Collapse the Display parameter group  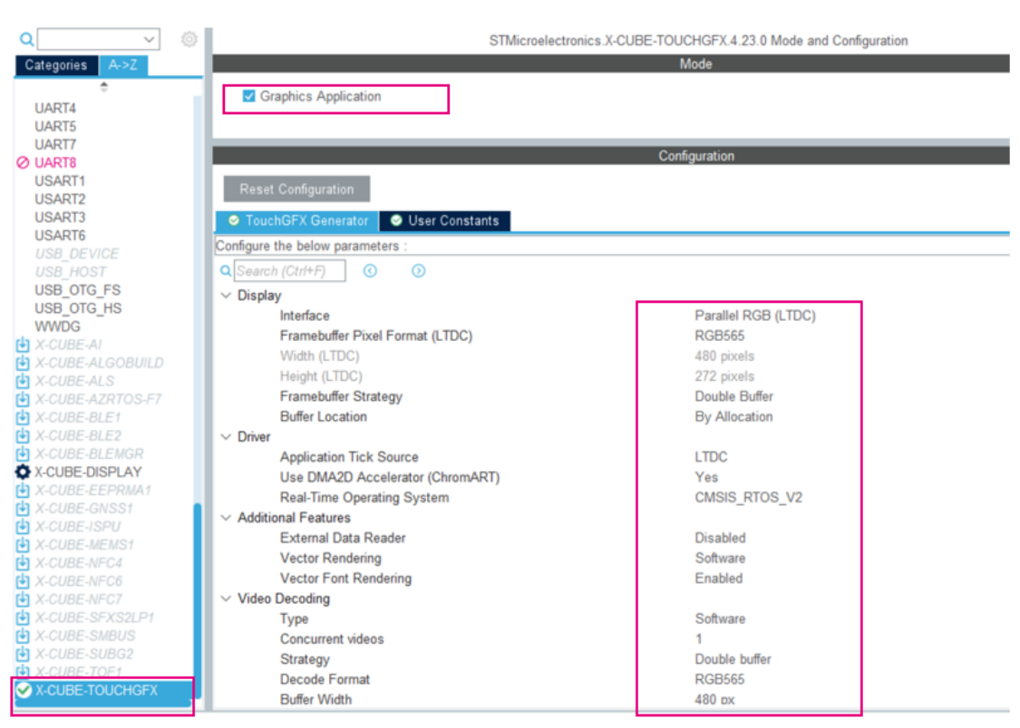(x=226, y=296)
